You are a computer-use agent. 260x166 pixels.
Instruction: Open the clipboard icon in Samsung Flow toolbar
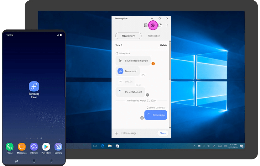[x=146, y=25]
